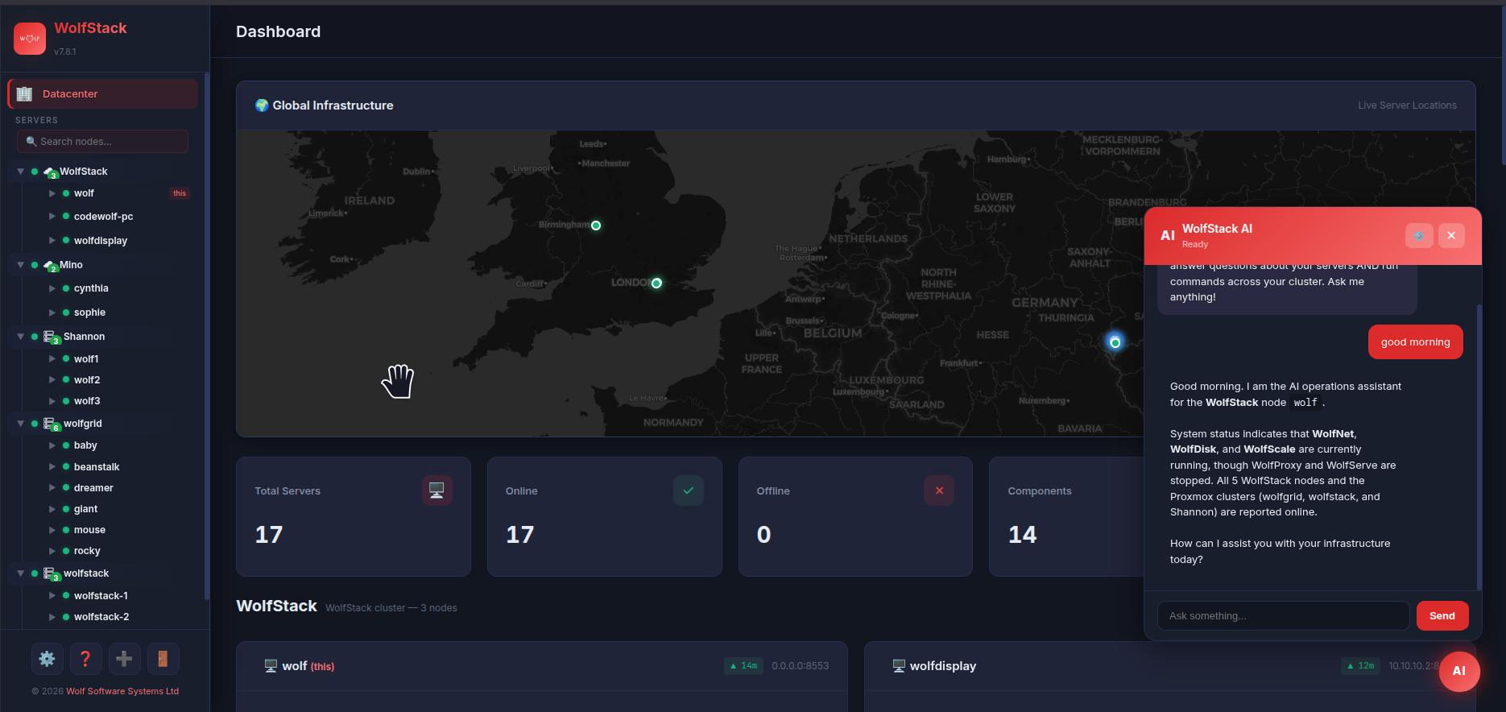Click the wolfstack Proxmox cluster icon
This screenshot has height=712, width=1506.
click(52, 574)
